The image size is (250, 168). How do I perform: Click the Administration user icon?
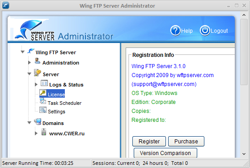[x=38, y=61]
